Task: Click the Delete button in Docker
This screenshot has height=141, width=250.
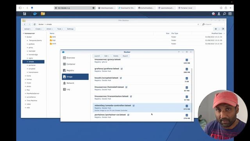Action: tap(116, 56)
